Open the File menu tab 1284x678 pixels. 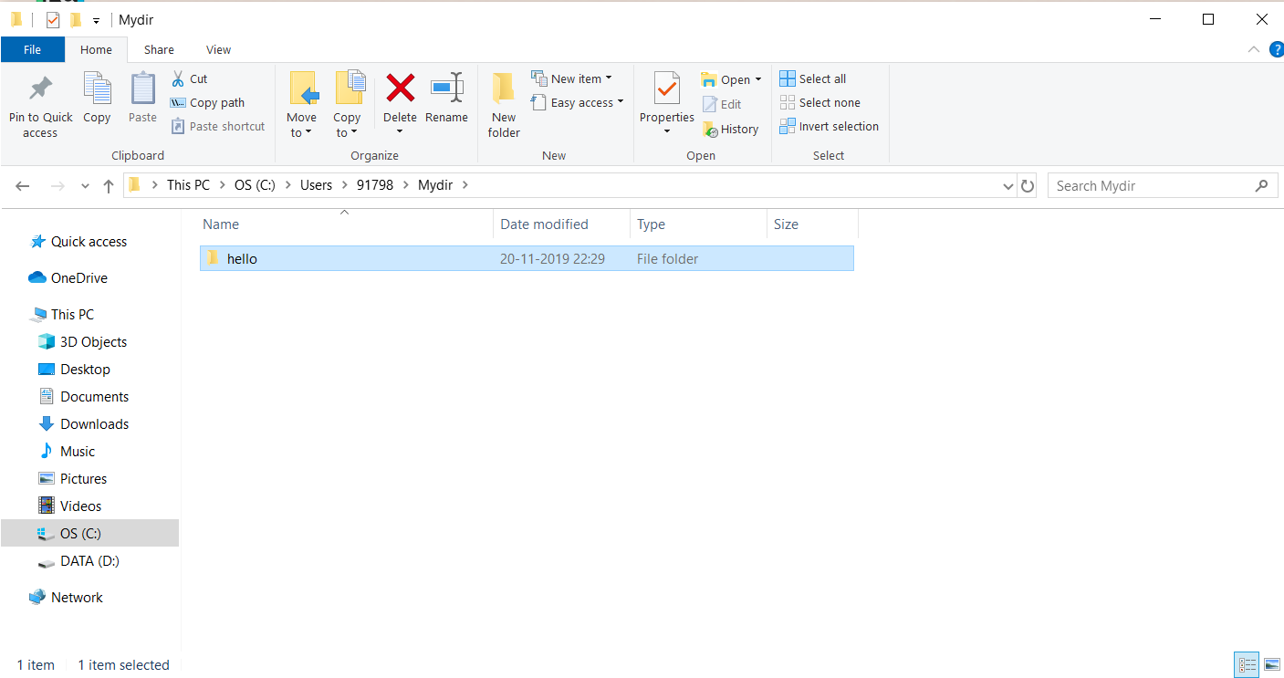[32, 50]
